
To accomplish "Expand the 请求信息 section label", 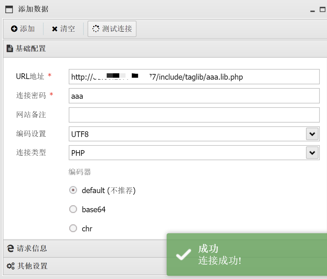I will pyautogui.click(x=32, y=249).
